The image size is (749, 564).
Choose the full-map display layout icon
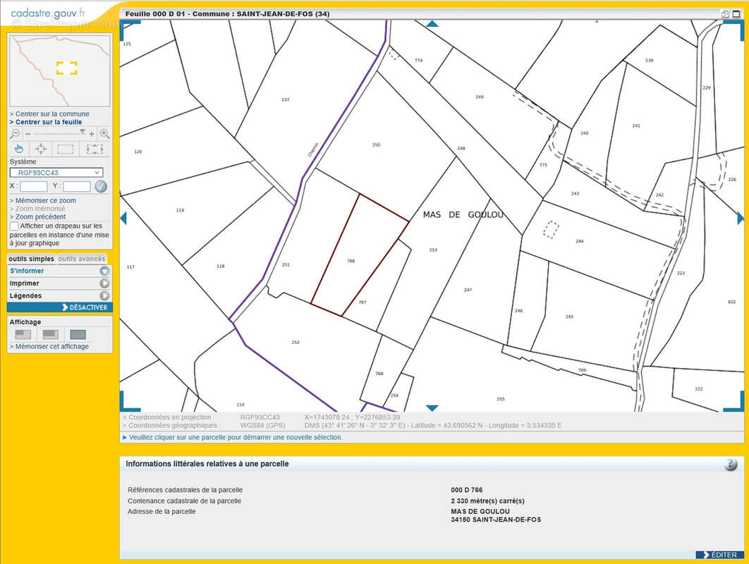click(x=78, y=334)
